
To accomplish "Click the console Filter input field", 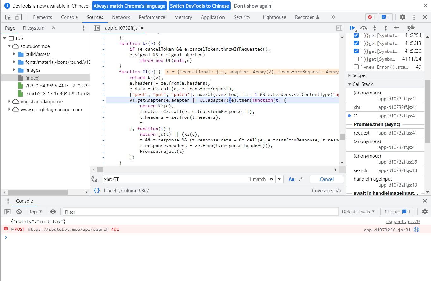I will 200,212.
